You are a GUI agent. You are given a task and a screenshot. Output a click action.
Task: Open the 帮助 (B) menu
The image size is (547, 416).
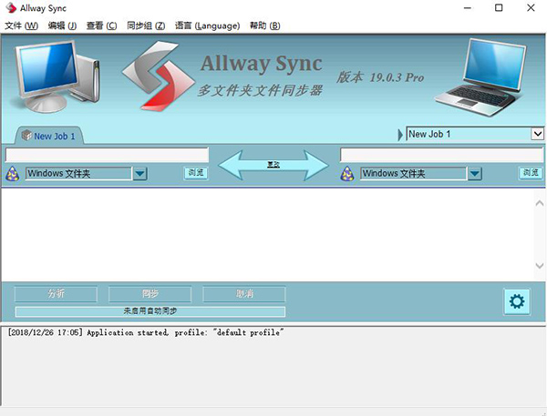pos(264,25)
